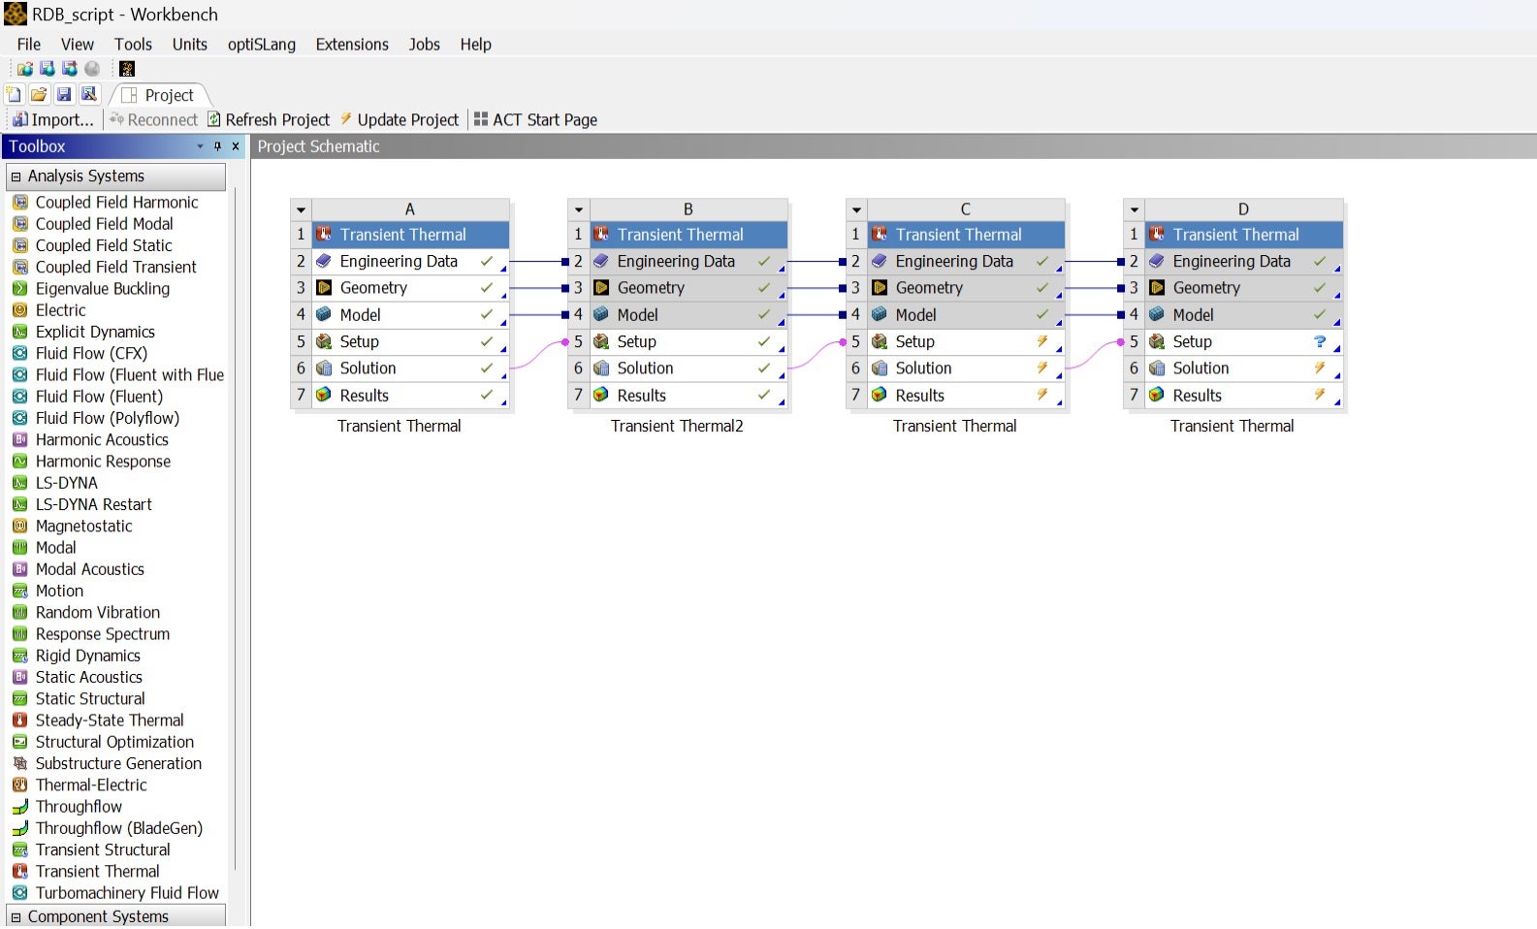Select Model cell in system C
This screenshot has height=929, width=1537.
click(966, 315)
